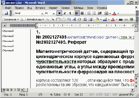Click Select Browse Object round button
This screenshot has height=98, width=139.
point(136,83)
